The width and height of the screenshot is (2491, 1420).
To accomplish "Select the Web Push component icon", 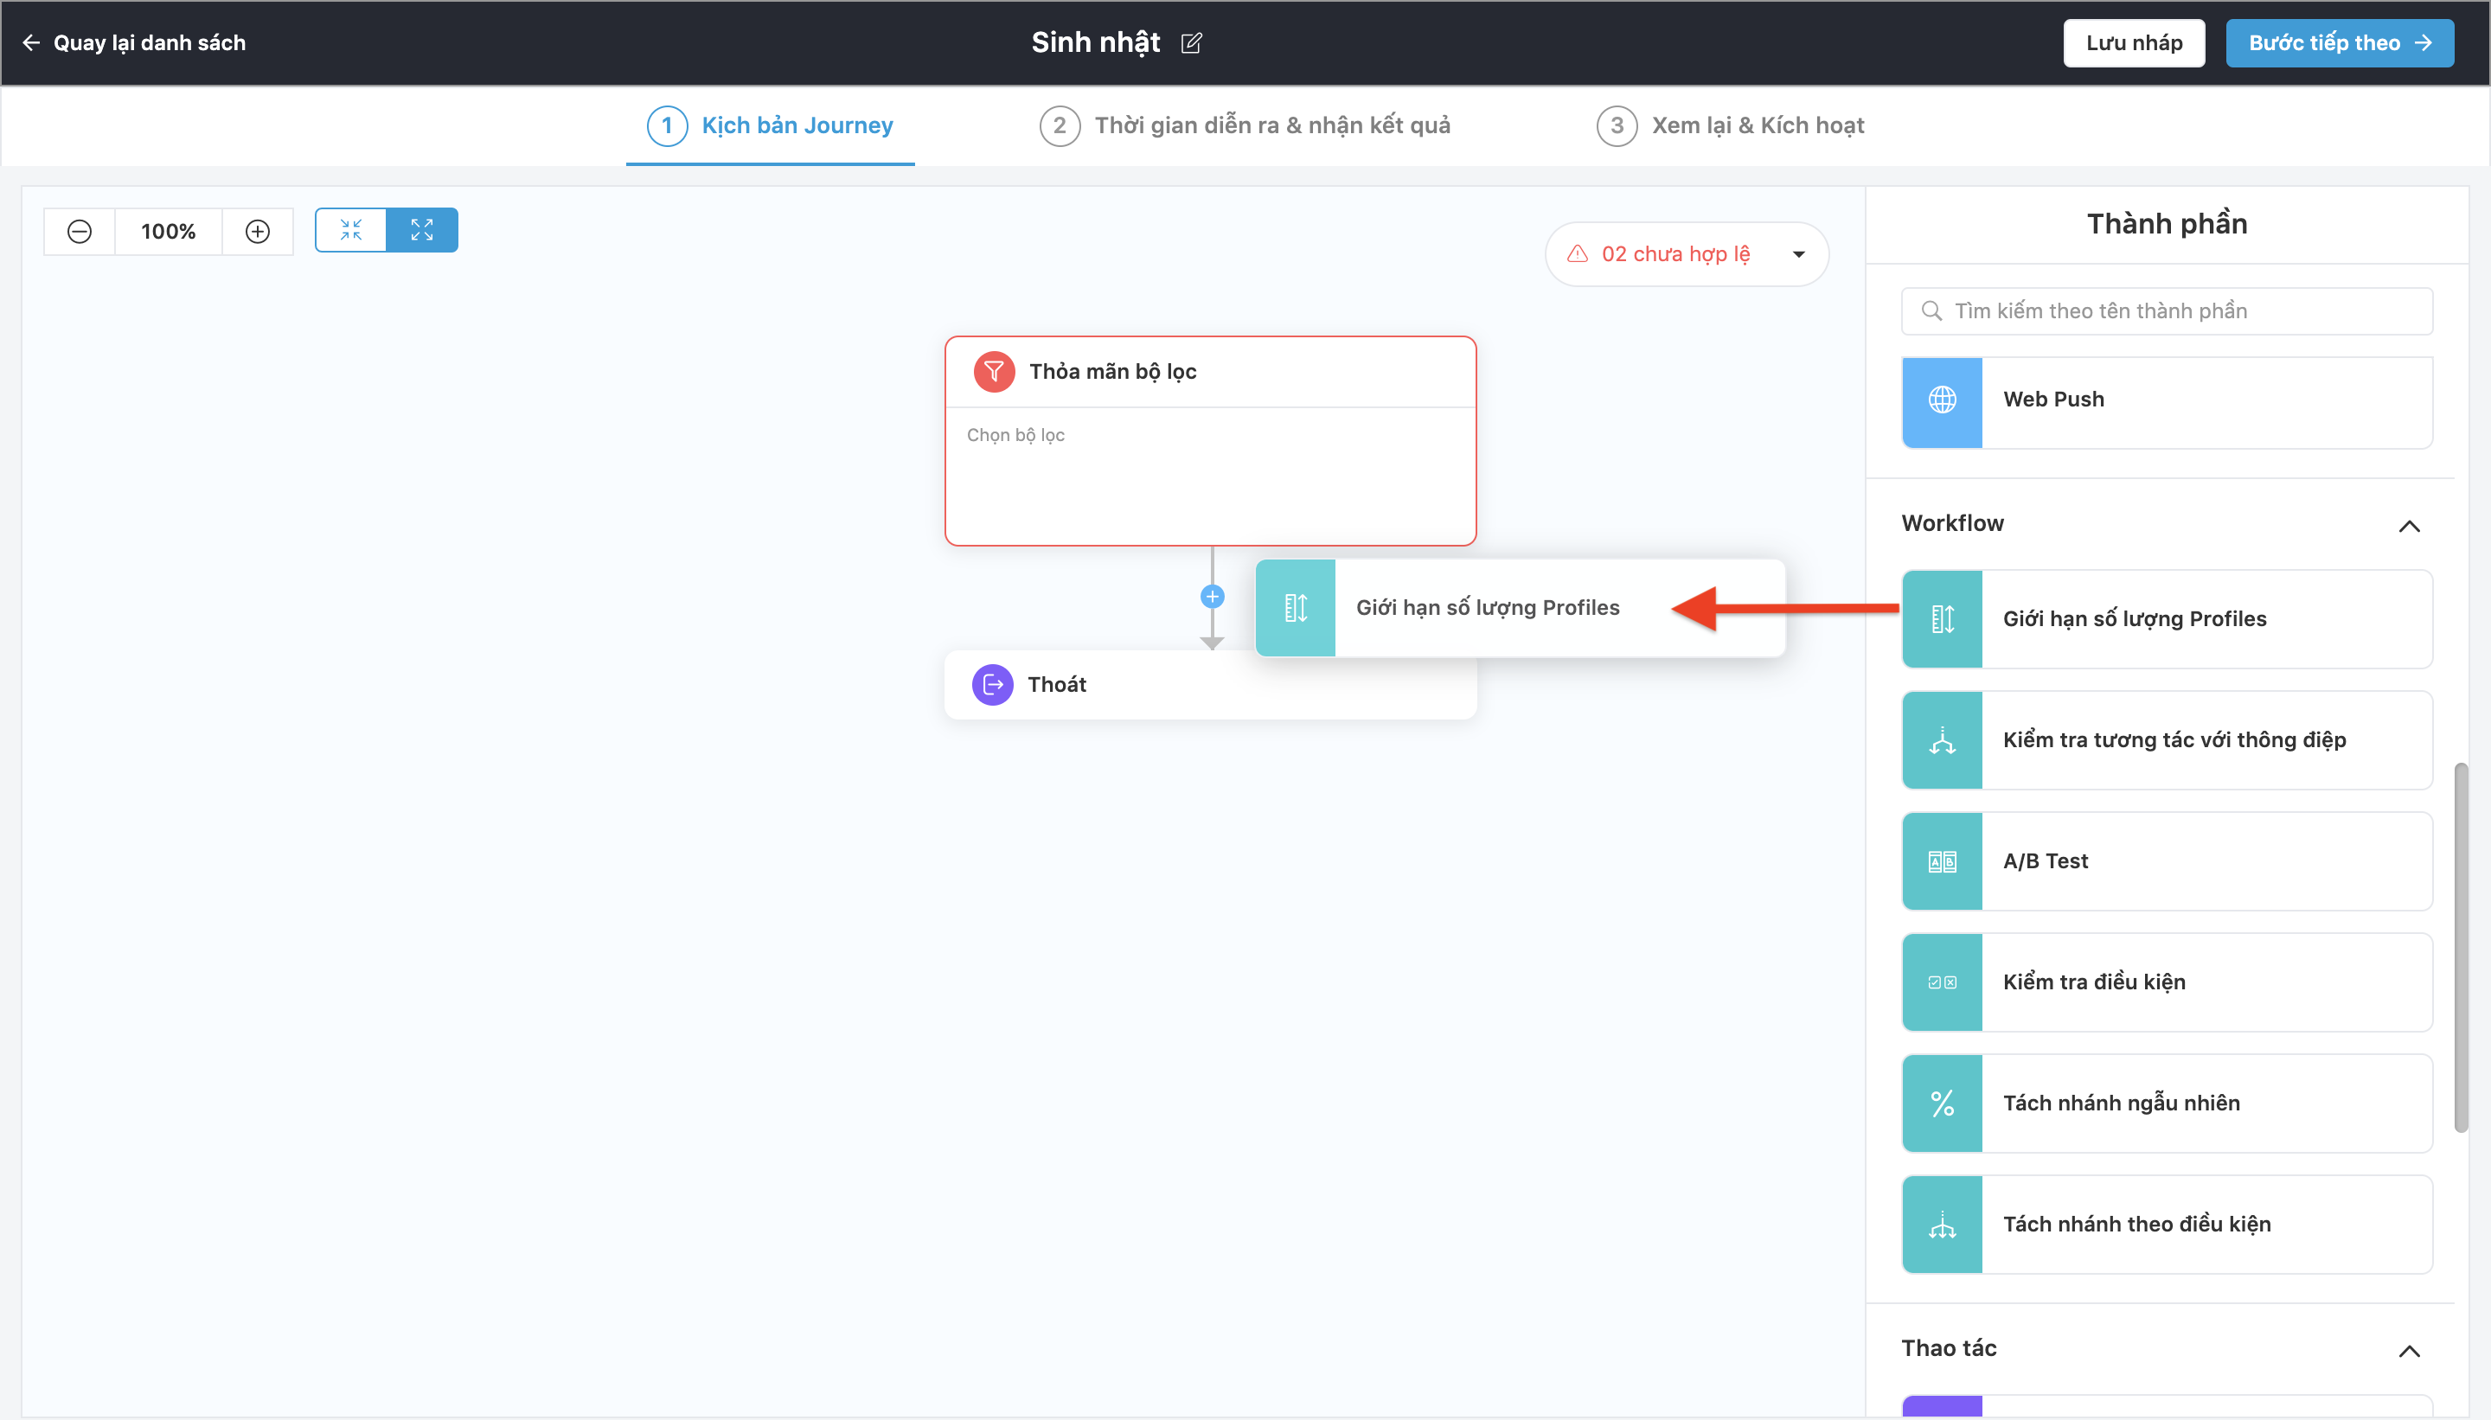I will coord(1941,400).
